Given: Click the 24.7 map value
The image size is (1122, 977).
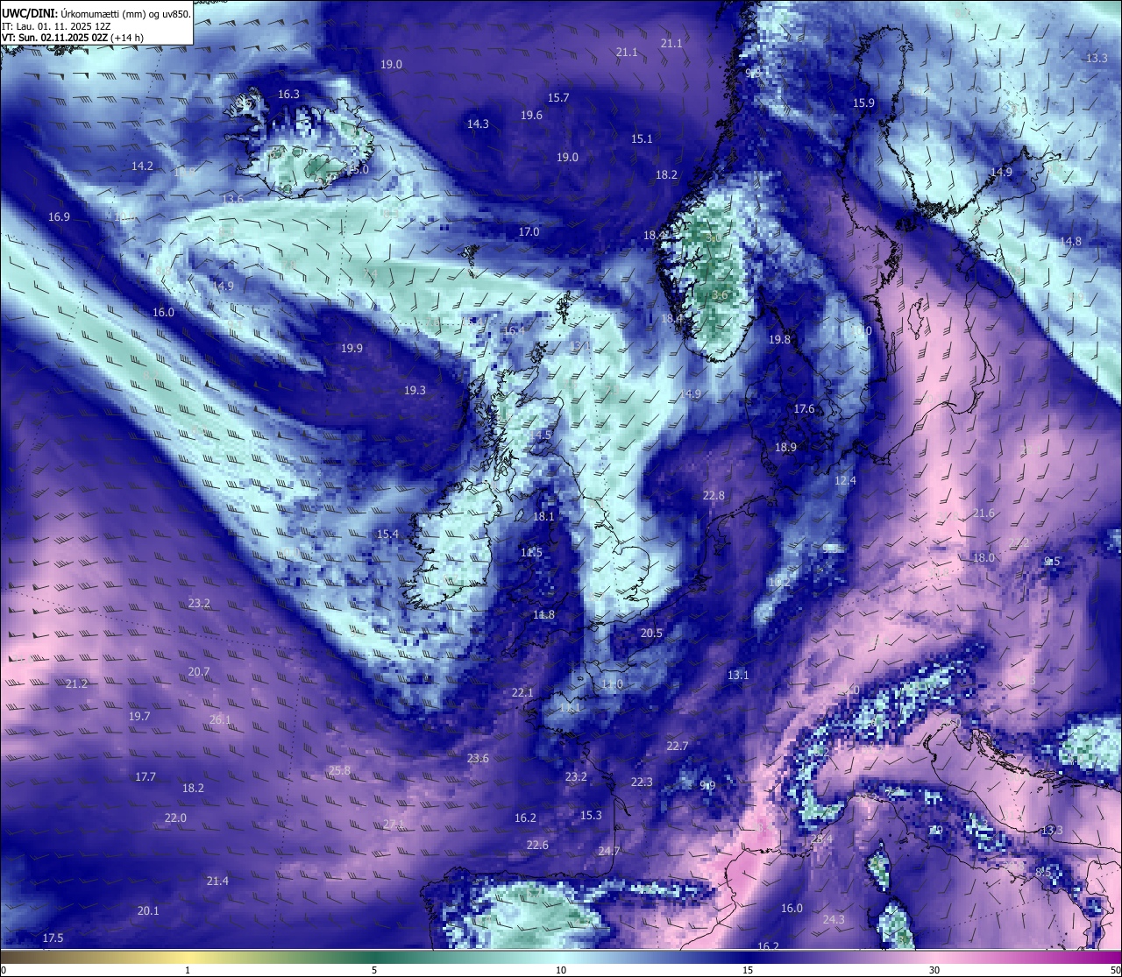Looking at the screenshot, I should (609, 852).
